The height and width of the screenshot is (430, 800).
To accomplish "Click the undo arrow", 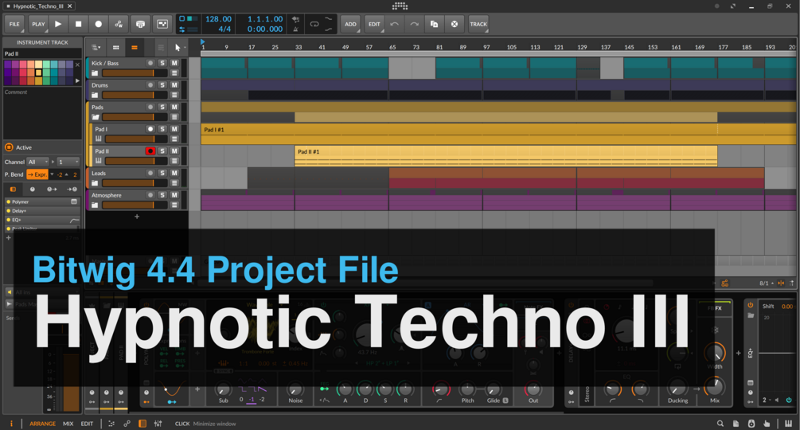I will pos(394,24).
